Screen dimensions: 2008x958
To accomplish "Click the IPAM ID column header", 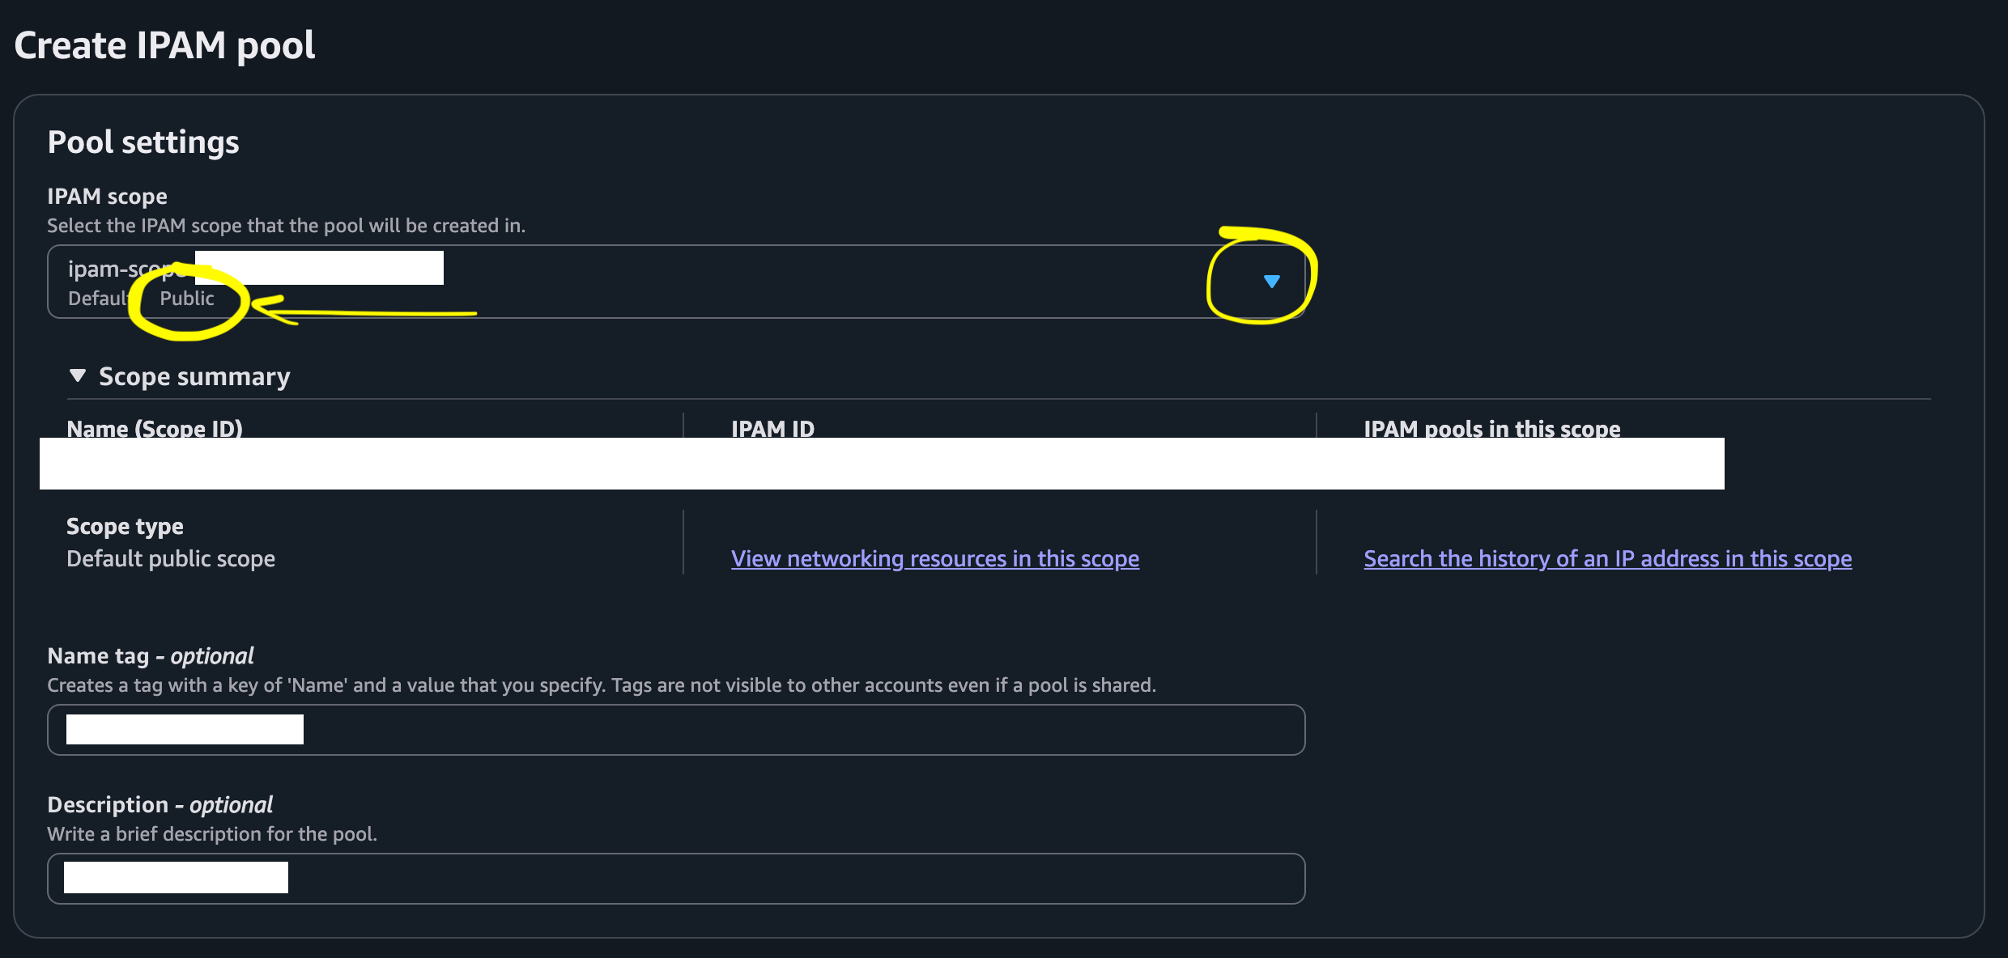I will click(772, 427).
